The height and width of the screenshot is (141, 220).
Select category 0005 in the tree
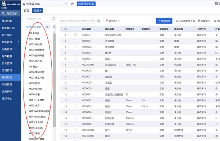[36, 61]
